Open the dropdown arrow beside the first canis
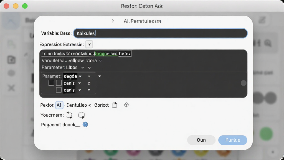 80,83
